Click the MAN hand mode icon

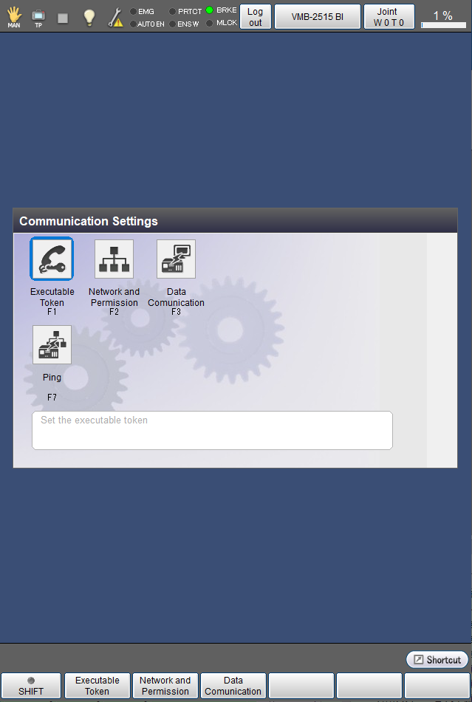point(14,17)
